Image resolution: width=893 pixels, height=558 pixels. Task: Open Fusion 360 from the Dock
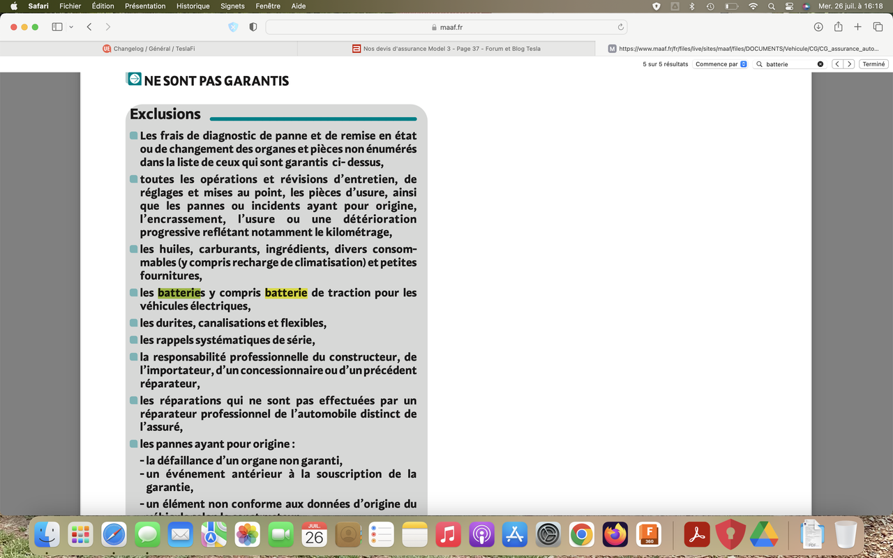pos(649,535)
